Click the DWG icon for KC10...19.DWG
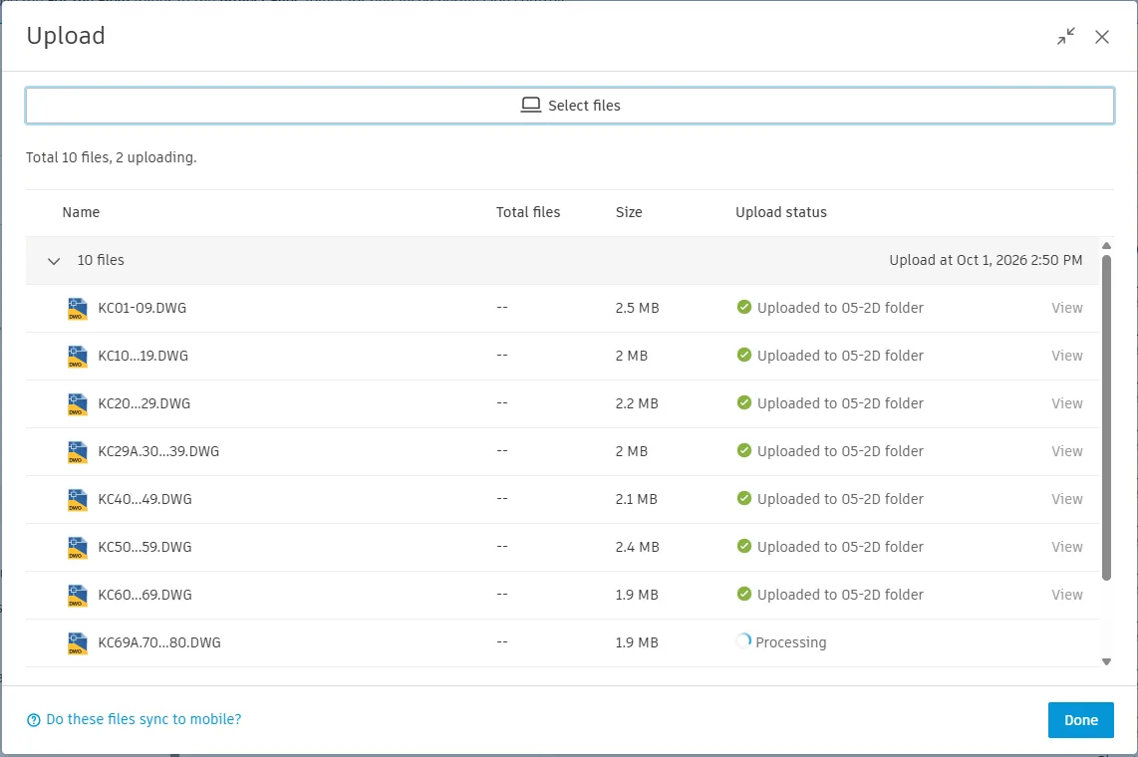Image resolution: width=1138 pixels, height=757 pixels. point(78,356)
